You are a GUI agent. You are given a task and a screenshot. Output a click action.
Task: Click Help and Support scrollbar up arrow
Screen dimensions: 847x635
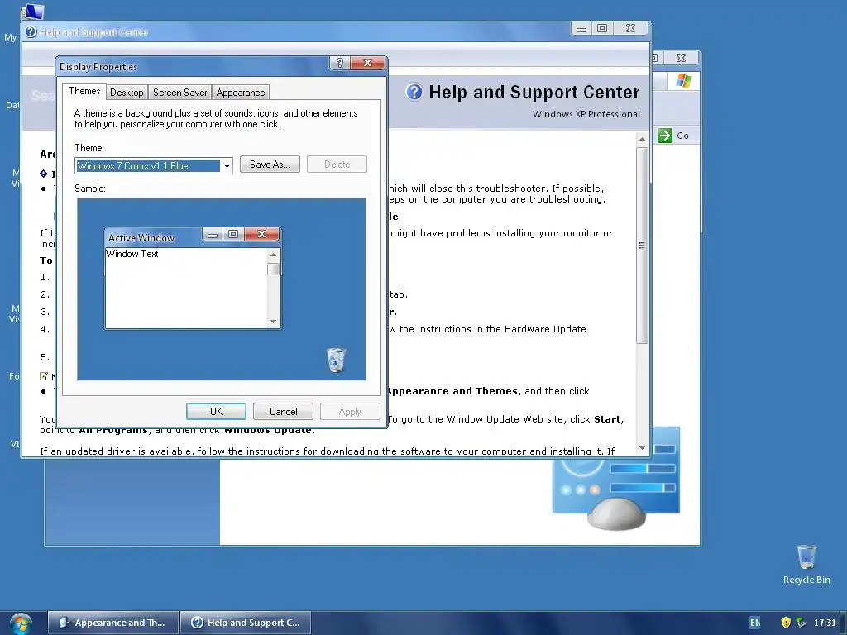click(x=642, y=139)
